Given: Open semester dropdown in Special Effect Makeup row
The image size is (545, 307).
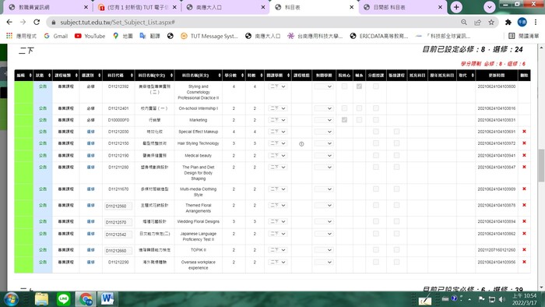Looking at the screenshot, I should coord(278,132).
